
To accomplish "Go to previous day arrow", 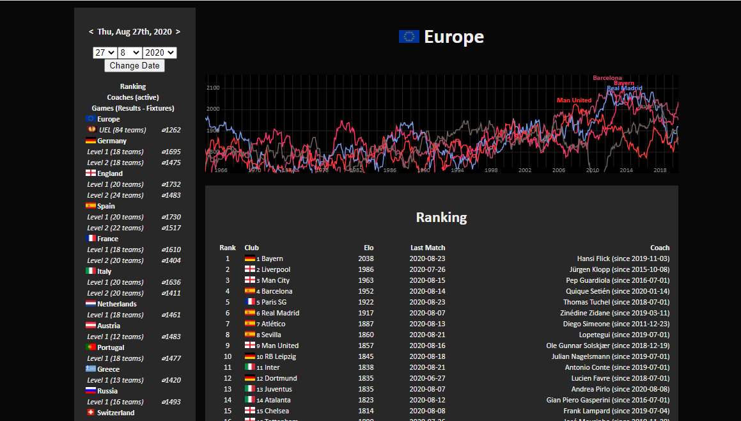I will (x=91, y=31).
